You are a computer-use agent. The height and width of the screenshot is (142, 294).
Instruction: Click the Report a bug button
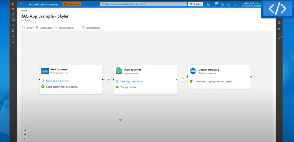72,4
